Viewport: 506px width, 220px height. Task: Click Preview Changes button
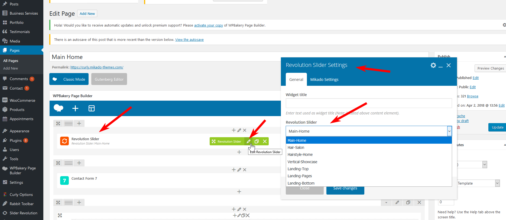pos(491,68)
